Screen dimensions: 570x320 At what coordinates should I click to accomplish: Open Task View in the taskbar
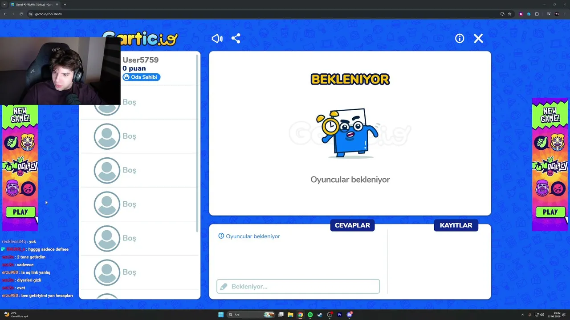(x=281, y=315)
